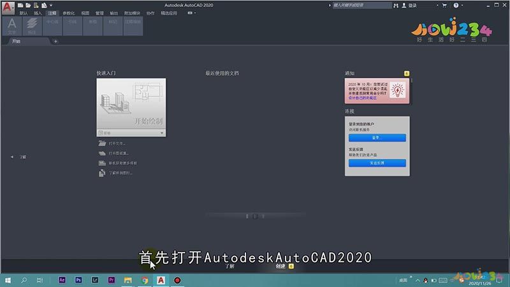
Task: Open the Windows Start menu
Action: click(8, 280)
